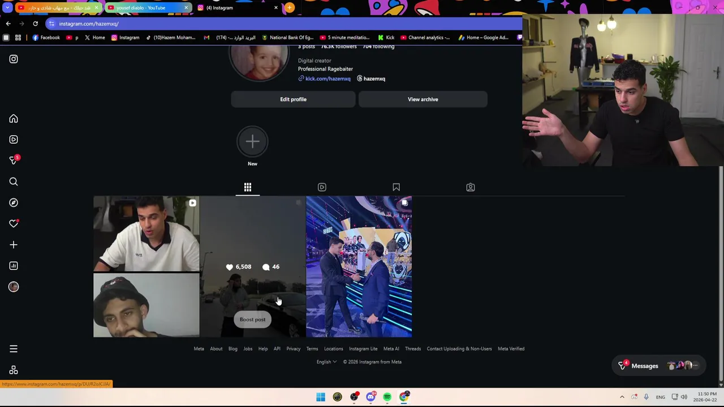
Task: Click the Meta footer link
Action: coord(199,349)
